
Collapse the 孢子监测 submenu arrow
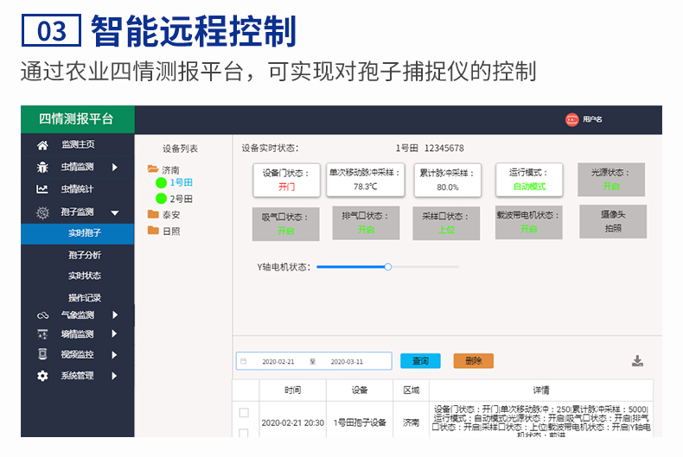tap(114, 212)
